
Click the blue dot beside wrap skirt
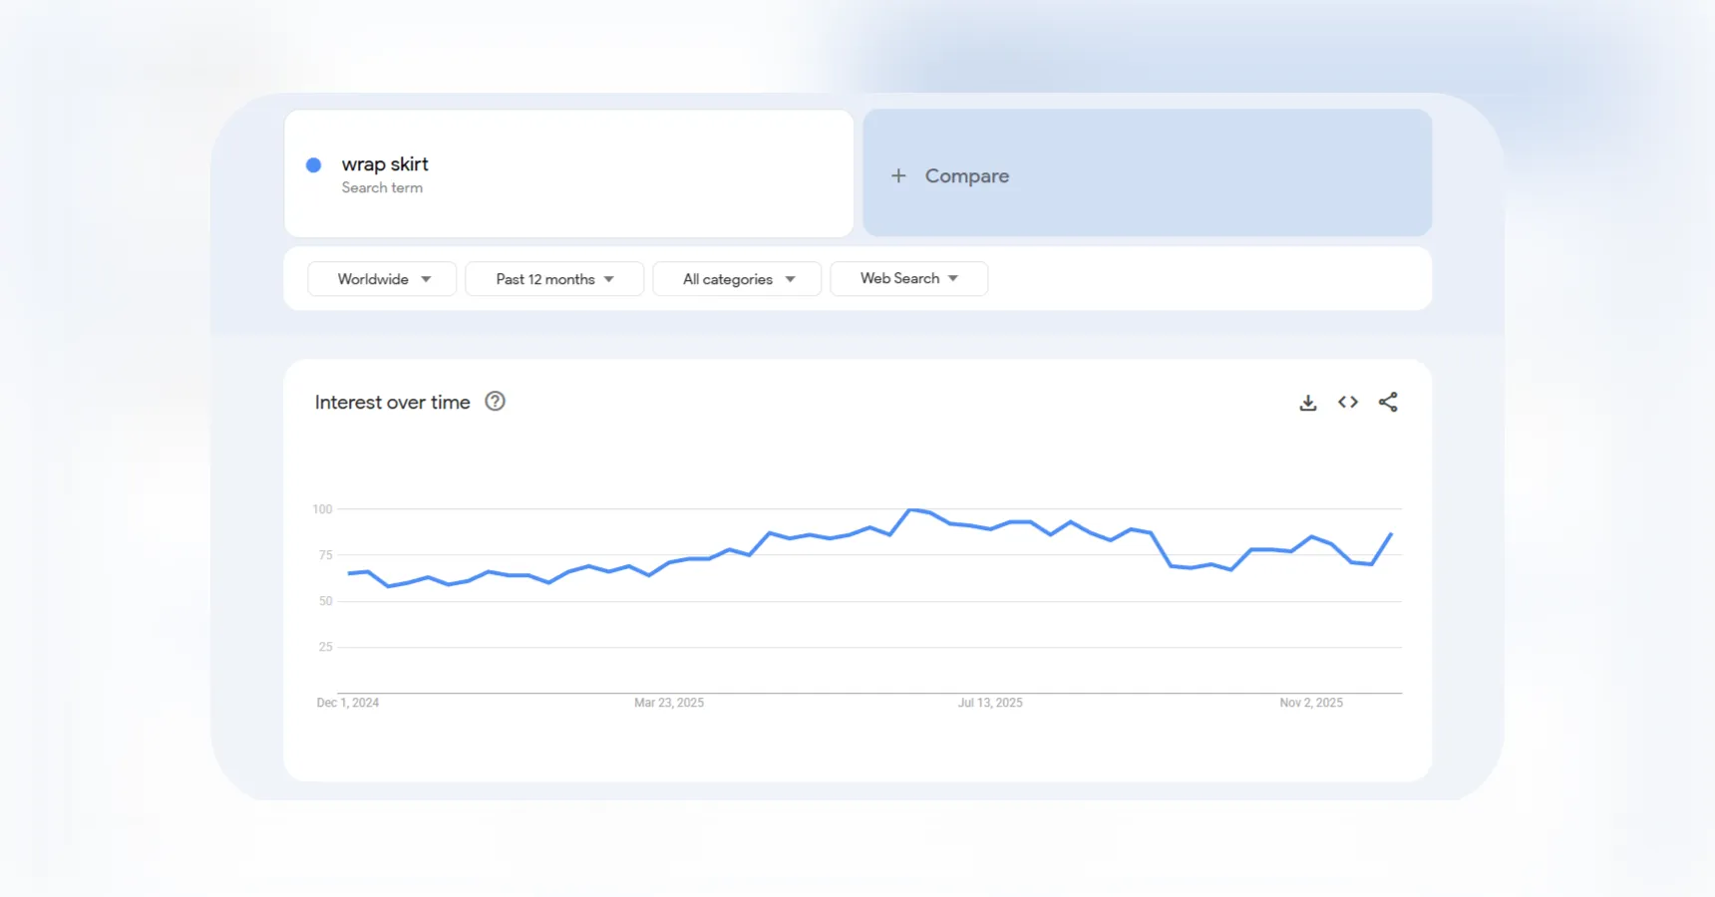(x=312, y=163)
